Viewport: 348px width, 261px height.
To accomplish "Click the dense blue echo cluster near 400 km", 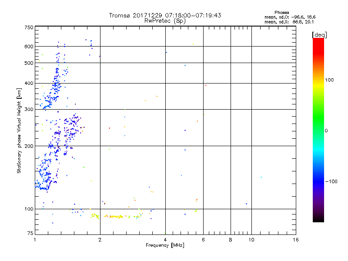I will click(x=57, y=85).
